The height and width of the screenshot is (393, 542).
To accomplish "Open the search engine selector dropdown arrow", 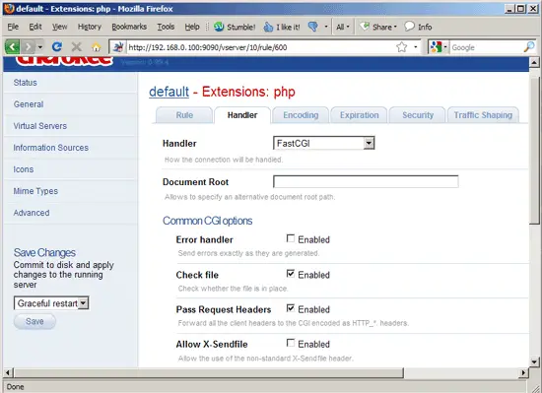I will point(445,47).
